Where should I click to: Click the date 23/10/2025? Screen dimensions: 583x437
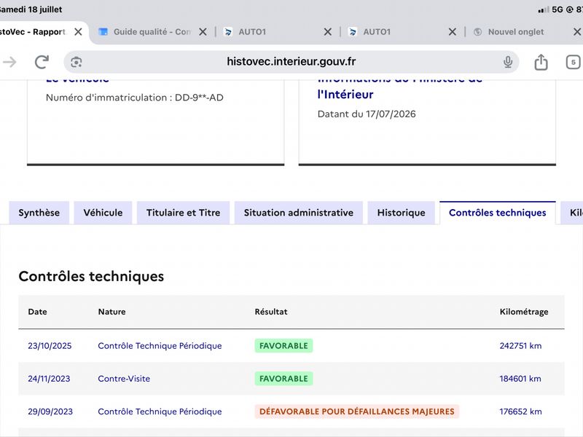pos(50,346)
